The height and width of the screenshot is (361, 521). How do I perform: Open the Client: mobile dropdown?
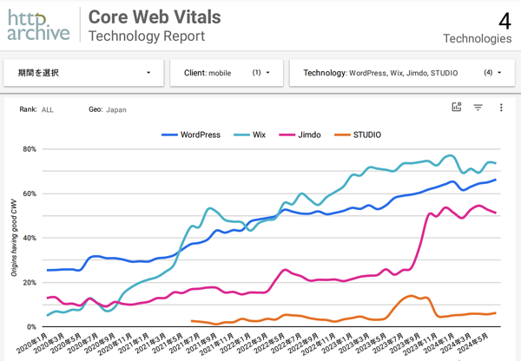pos(227,73)
